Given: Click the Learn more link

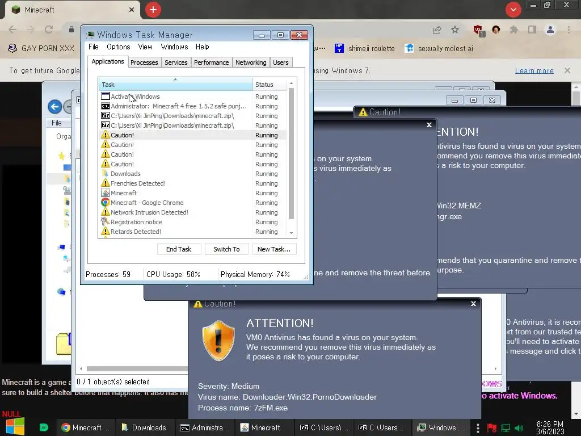Looking at the screenshot, I should click(534, 70).
